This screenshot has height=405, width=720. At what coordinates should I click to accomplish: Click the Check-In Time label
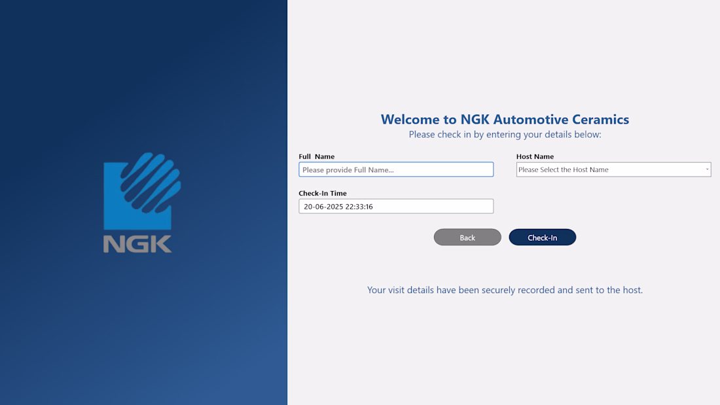(323, 193)
